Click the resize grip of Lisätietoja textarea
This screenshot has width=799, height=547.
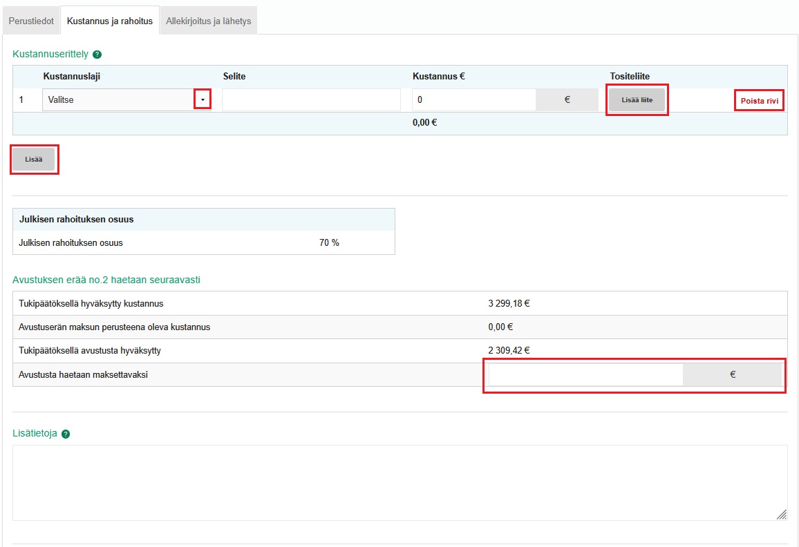click(781, 515)
